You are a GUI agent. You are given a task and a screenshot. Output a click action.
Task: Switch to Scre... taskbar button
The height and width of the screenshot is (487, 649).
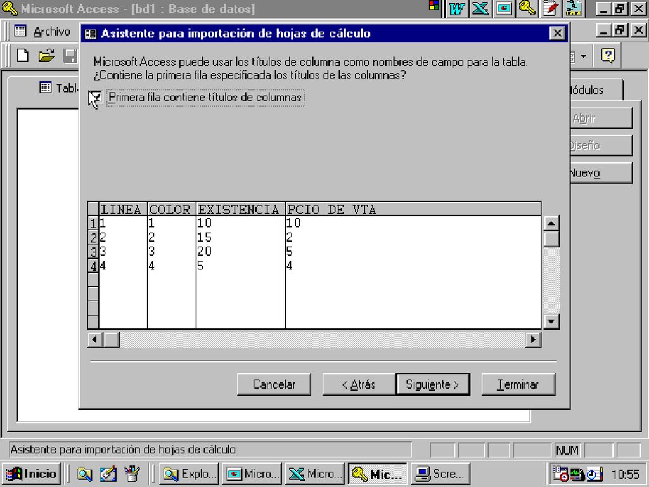[440, 474]
